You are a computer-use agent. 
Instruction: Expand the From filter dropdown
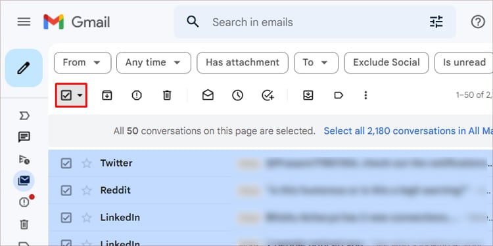[x=82, y=62]
